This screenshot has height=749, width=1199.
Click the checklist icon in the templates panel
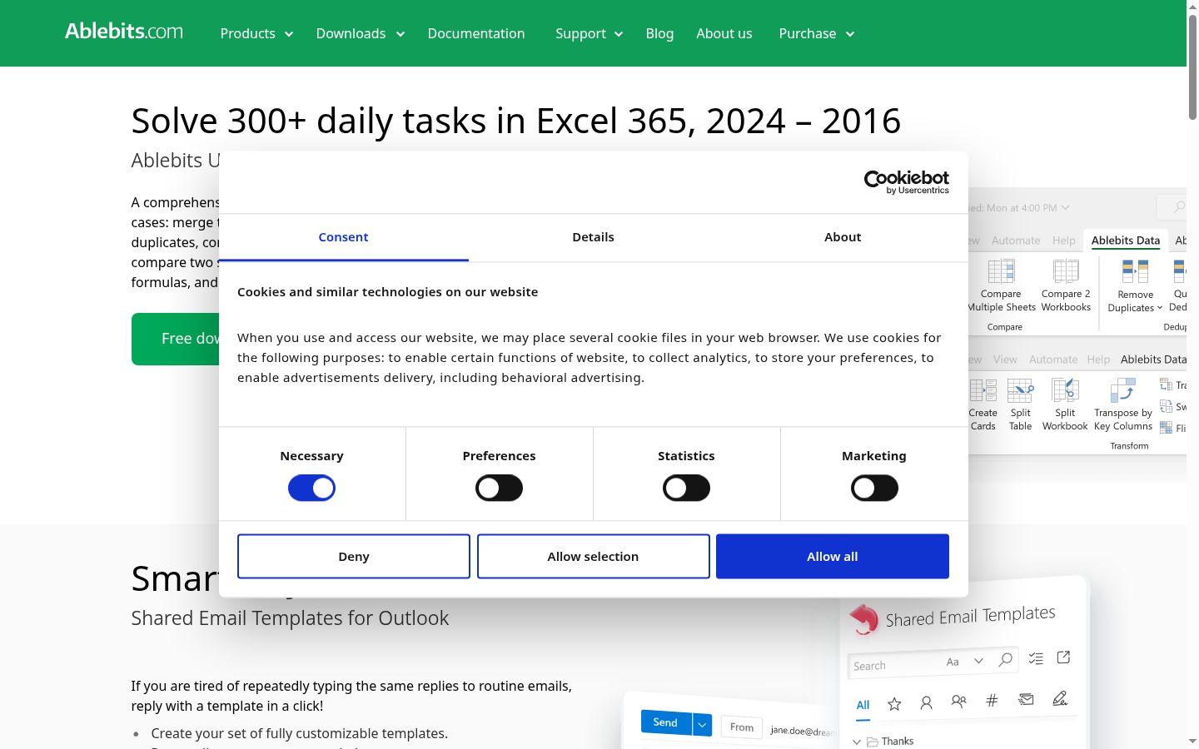(1036, 658)
